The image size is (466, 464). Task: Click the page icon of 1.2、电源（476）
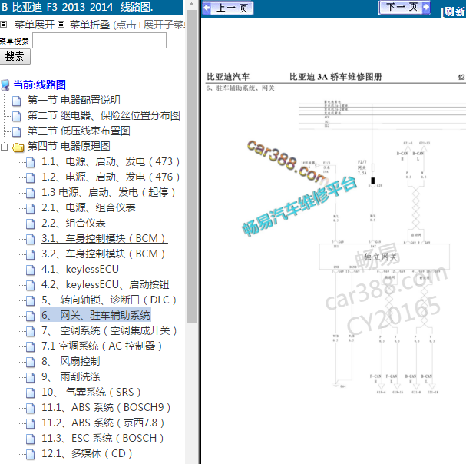[30, 178]
